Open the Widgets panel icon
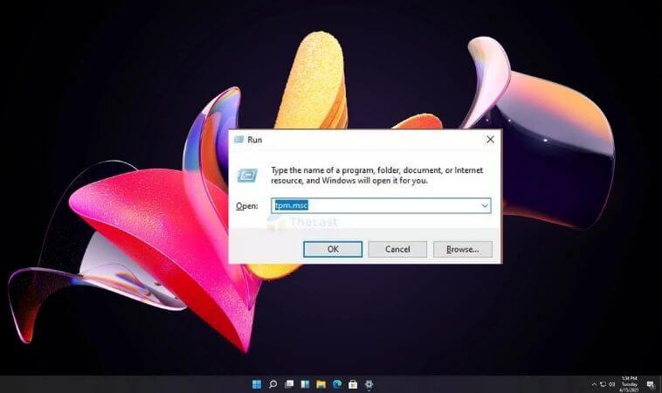 coord(305,384)
